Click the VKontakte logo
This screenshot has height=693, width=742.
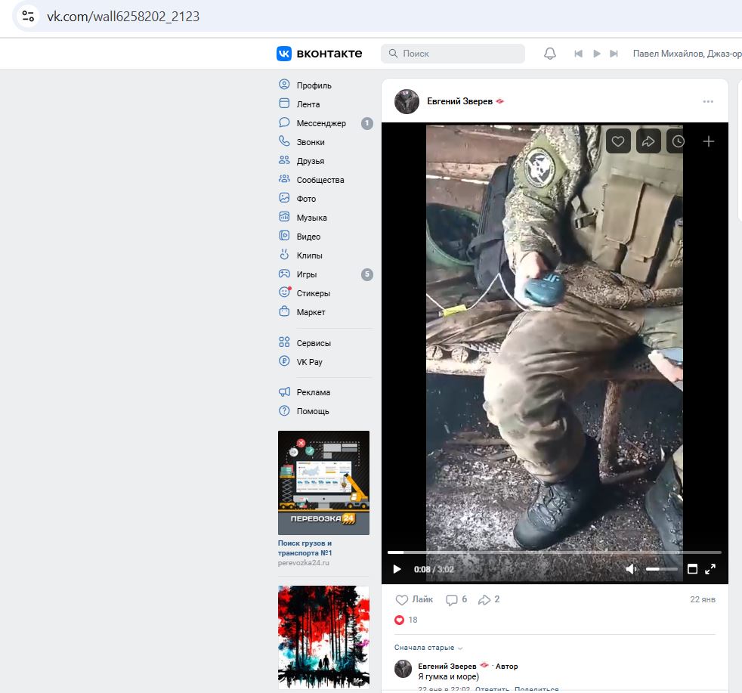click(x=320, y=54)
